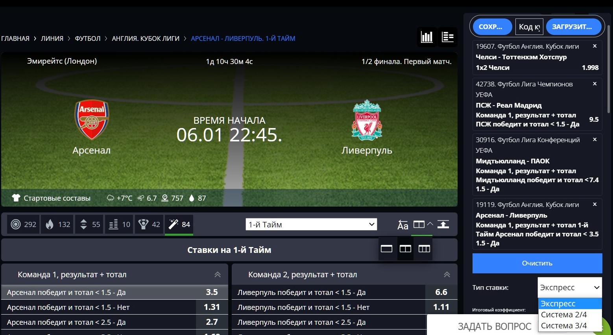Click the Стартовые составы link

point(57,198)
